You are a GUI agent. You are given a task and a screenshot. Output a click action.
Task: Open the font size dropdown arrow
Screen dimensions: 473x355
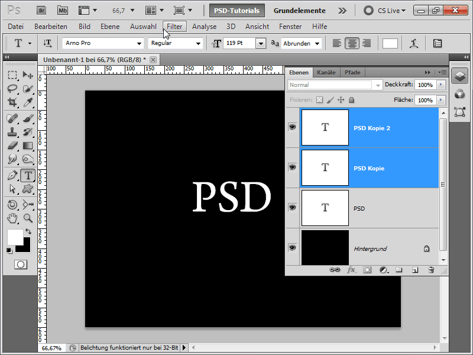pos(261,43)
